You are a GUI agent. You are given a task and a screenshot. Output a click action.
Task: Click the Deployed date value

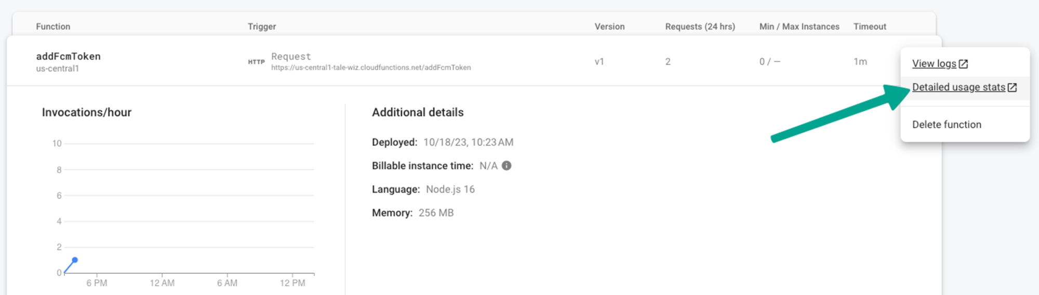[468, 142]
